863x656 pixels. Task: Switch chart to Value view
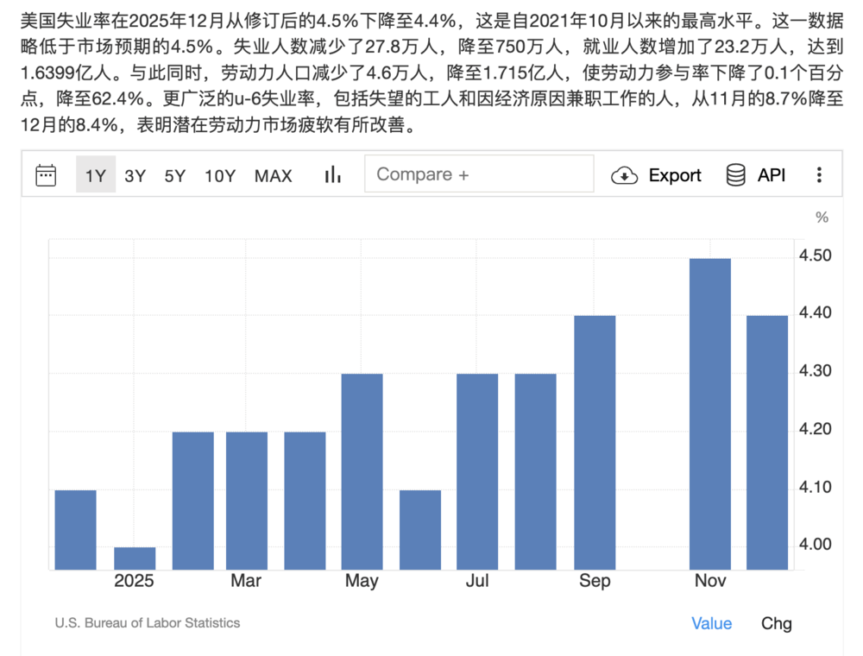click(711, 623)
